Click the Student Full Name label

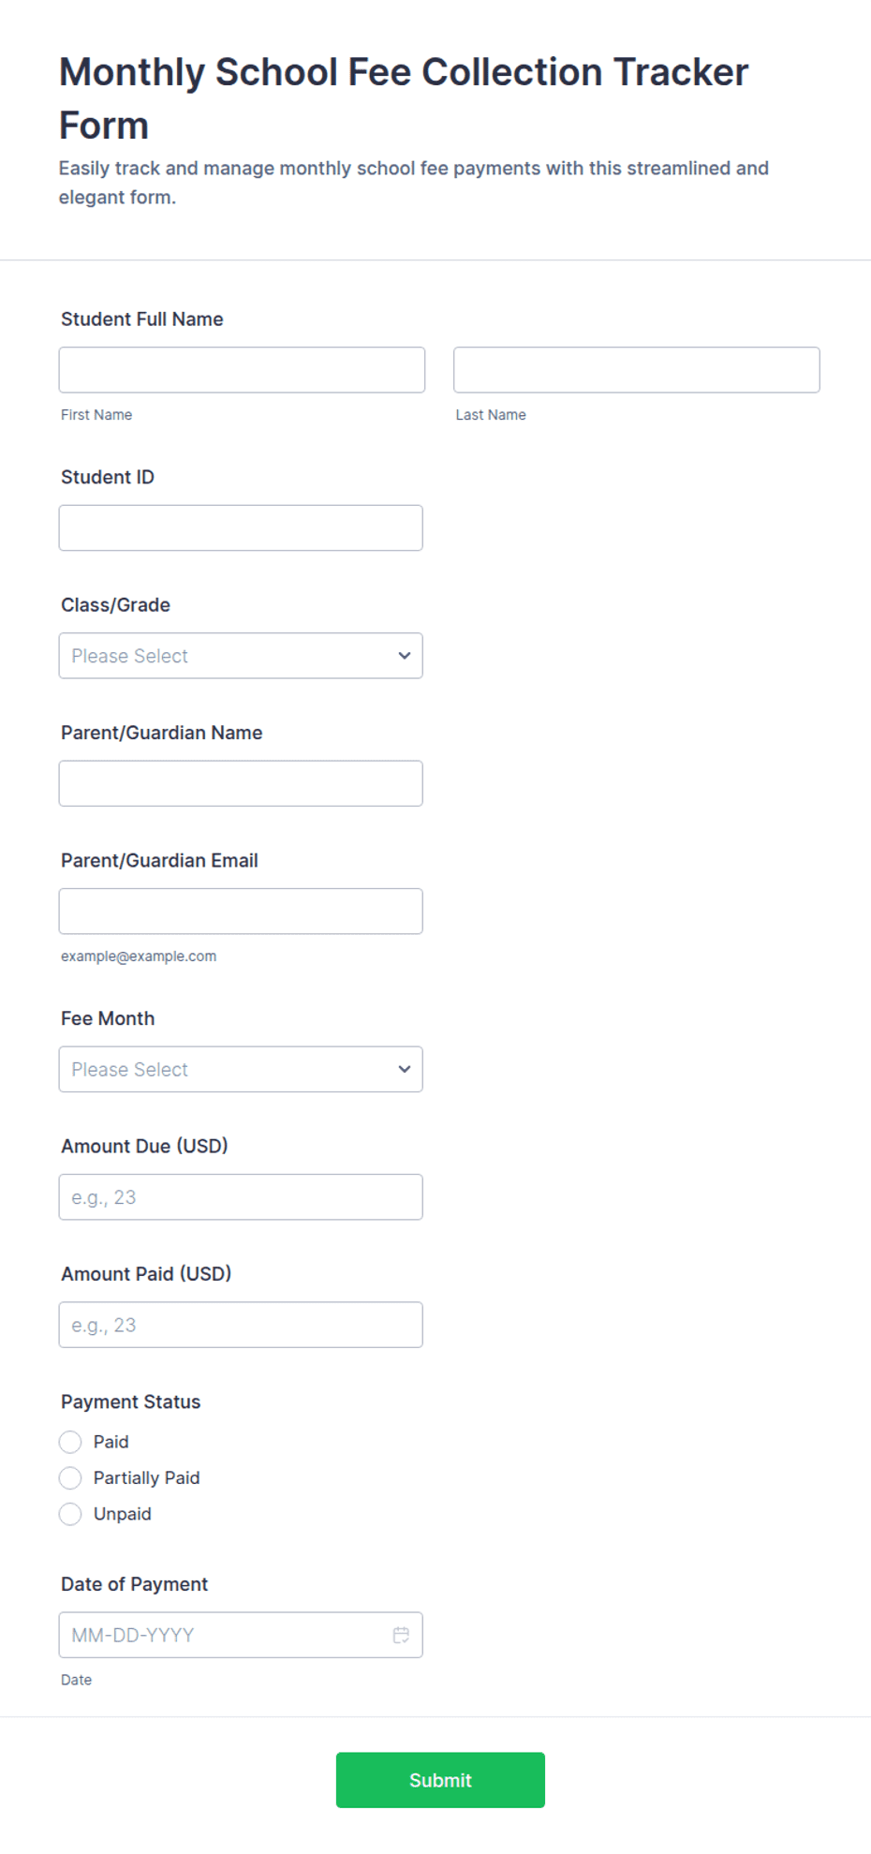(142, 319)
